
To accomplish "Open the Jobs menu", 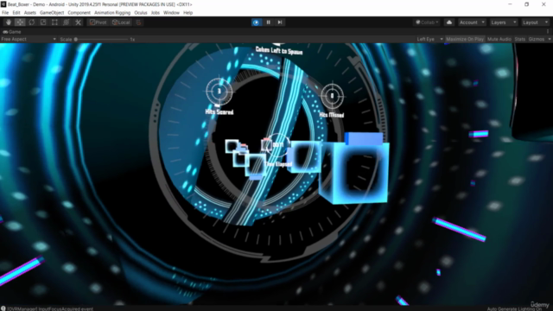I will coord(156,13).
